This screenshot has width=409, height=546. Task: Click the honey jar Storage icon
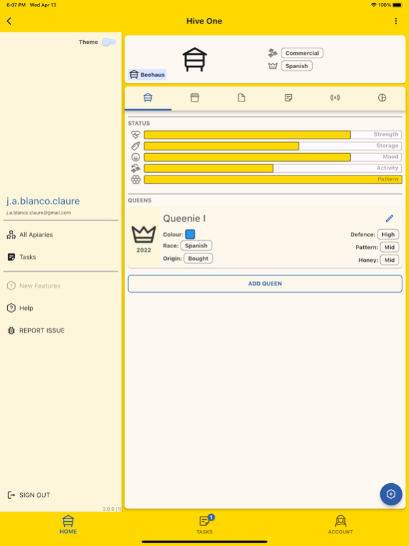pyautogui.click(x=135, y=145)
